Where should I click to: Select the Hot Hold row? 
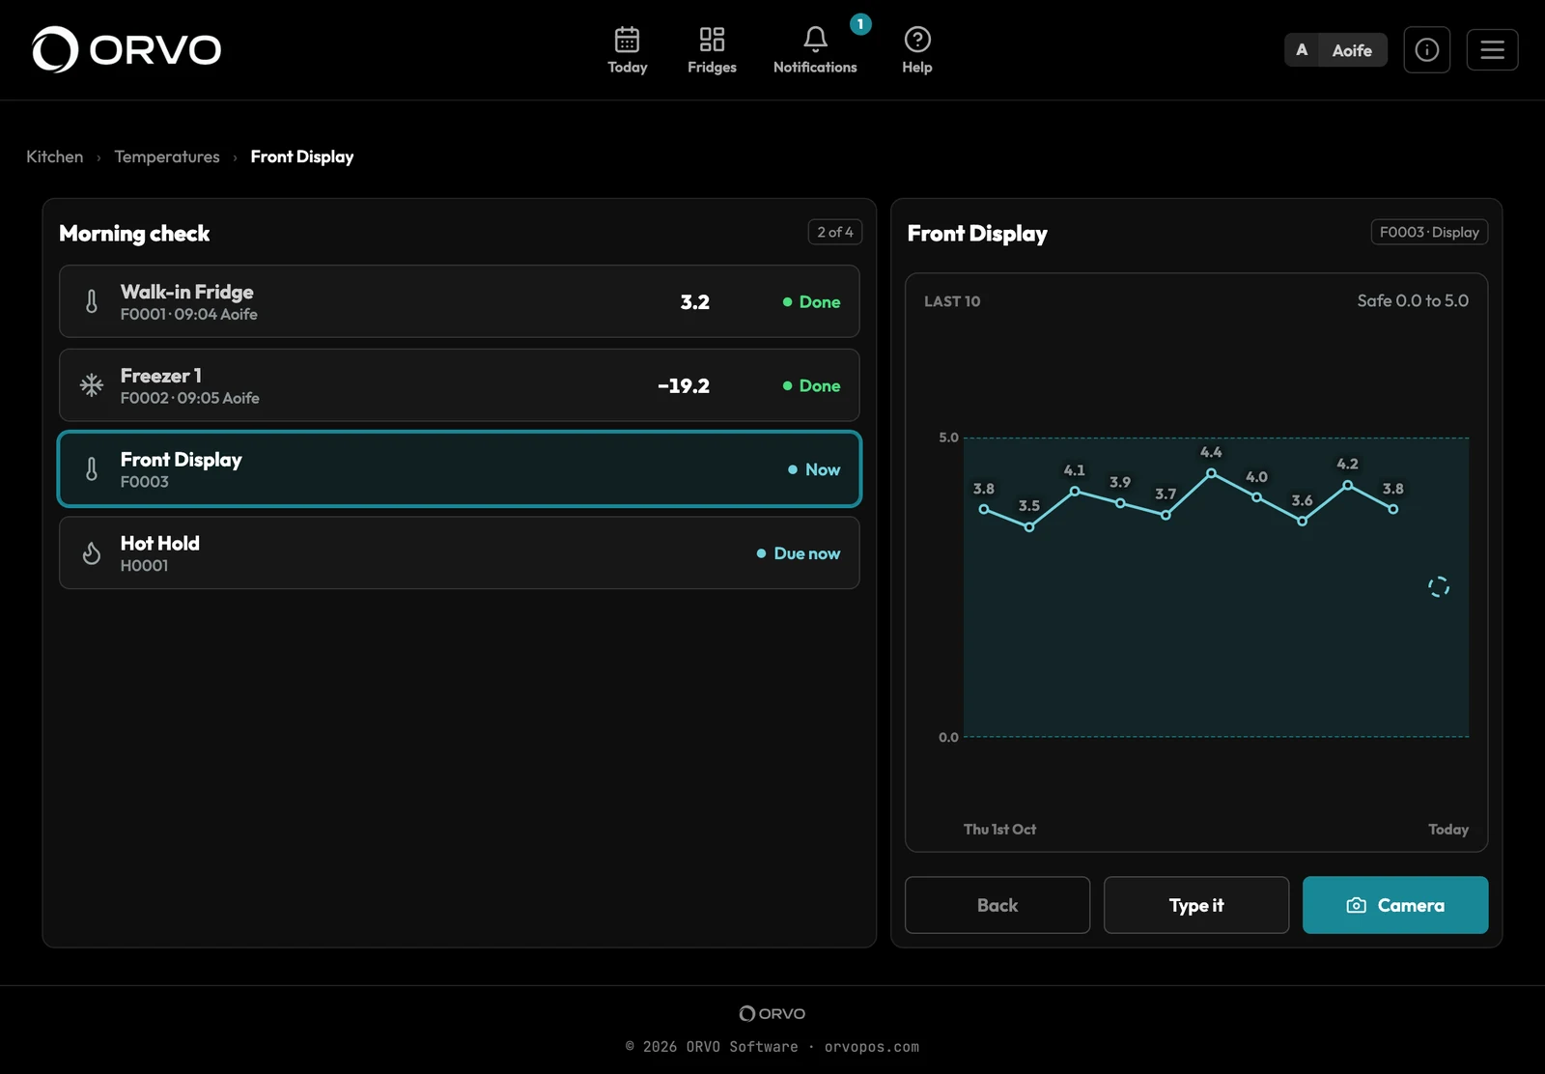point(460,553)
